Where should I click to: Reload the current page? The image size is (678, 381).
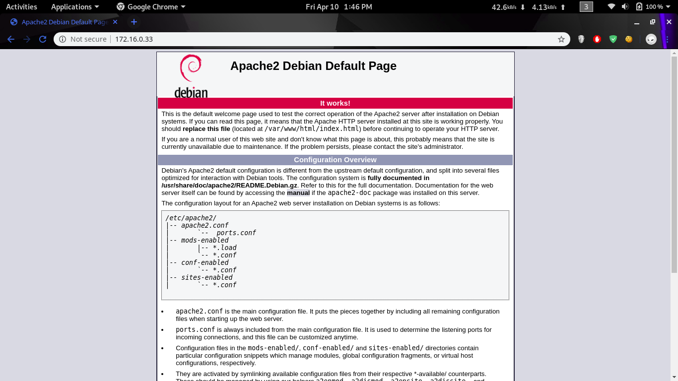click(x=43, y=39)
